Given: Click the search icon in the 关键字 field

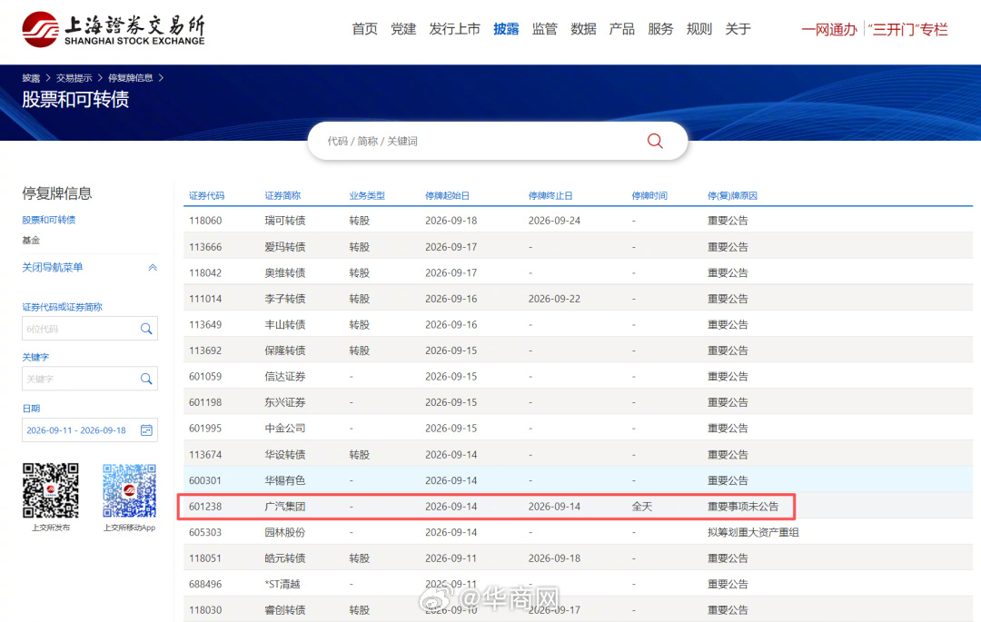Looking at the screenshot, I should click(145, 379).
